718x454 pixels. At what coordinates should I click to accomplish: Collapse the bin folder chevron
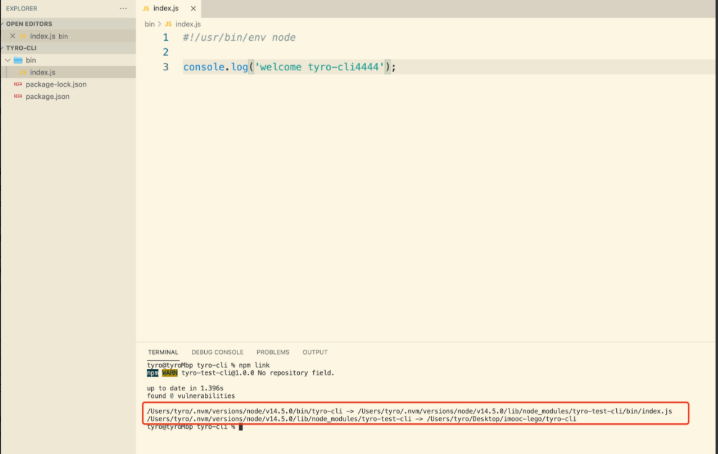[8, 60]
